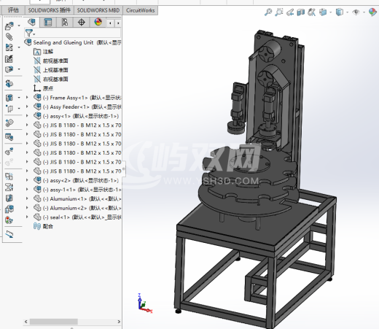
Task: Open the FeatureManager design tree tab
Action: (x=31, y=23)
